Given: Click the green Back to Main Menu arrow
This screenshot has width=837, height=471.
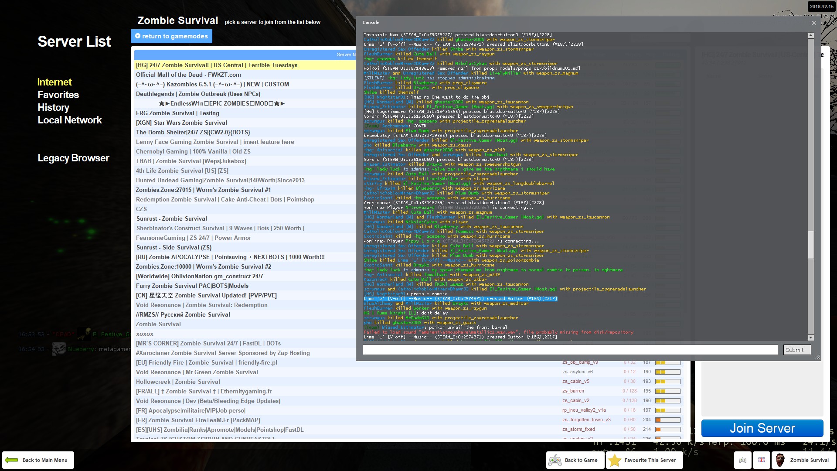Looking at the screenshot, I should coord(12,460).
